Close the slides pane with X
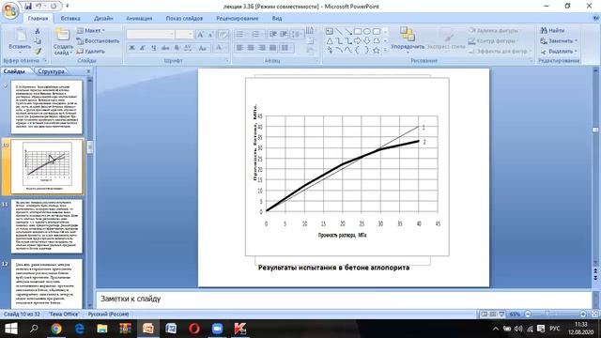Image resolution: width=601 pixels, height=338 pixels. 88,71
